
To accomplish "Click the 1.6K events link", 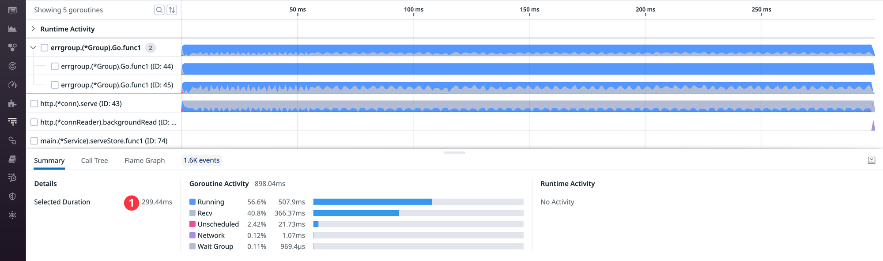I will click(202, 160).
